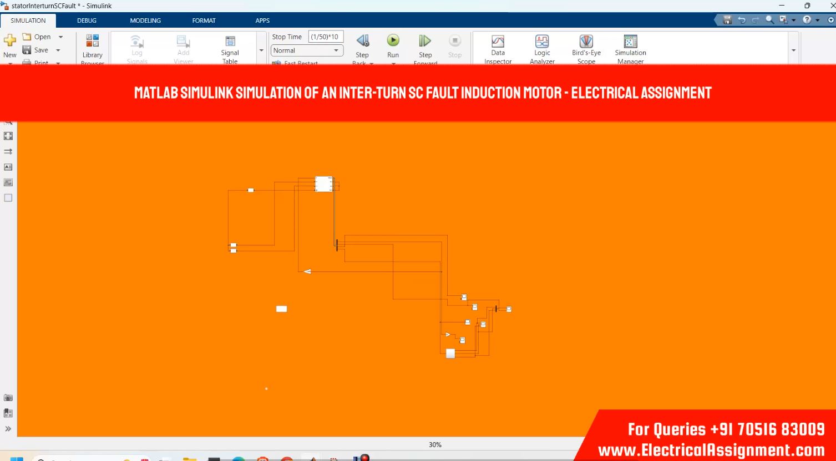
Task: Click the New model button
Action: (x=10, y=45)
